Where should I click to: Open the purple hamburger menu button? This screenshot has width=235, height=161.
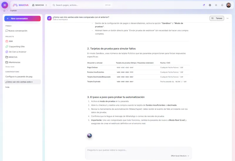coord(5,5)
